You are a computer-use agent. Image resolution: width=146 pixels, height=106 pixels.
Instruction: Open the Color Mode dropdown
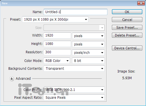click(x=57, y=61)
